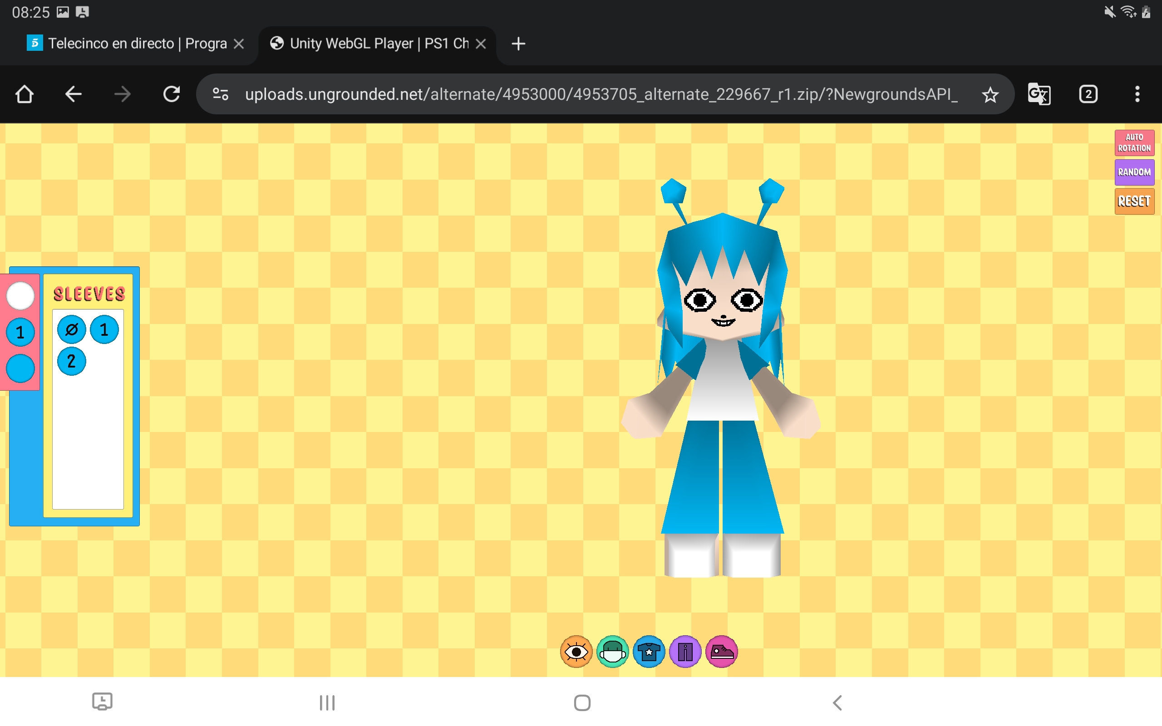Open the head/mask customization category
The image size is (1162, 726).
tap(612, 652)
